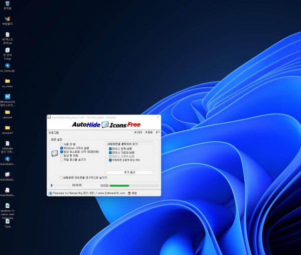Click the 바탕화면을 클릭하여 보기: label
This screenshot has height=255, width=301.
tap(123, 144)
